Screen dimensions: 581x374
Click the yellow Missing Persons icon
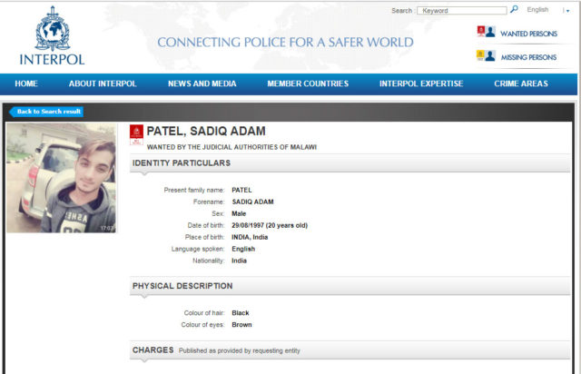(x=480, y=55)
